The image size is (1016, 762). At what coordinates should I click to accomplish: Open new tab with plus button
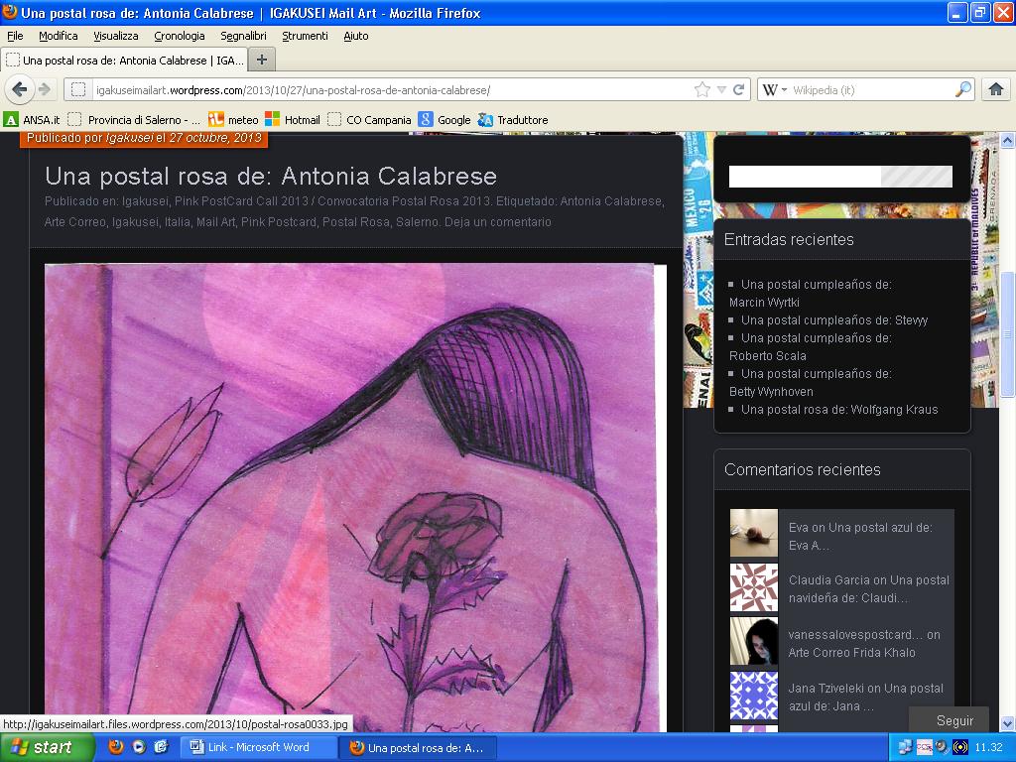click(x=262, y=60)
